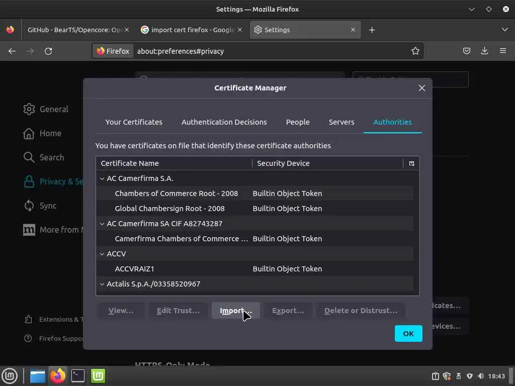Open the Linux Mint start menu
The width and height of the screenshot is (515, 386).
(10, 376)
